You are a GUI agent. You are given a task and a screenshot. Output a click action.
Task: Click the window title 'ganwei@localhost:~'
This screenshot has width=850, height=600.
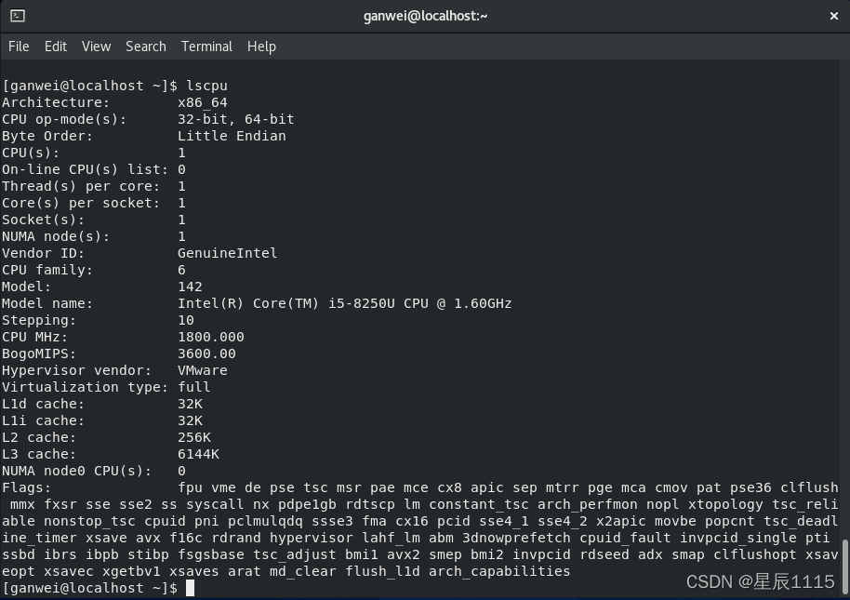tap(425, 16)
